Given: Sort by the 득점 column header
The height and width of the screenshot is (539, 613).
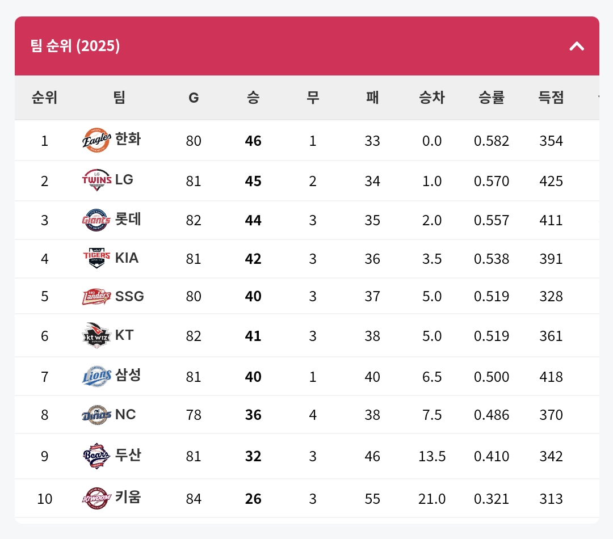Looking at the screenshot, I should tap(551, 98).
